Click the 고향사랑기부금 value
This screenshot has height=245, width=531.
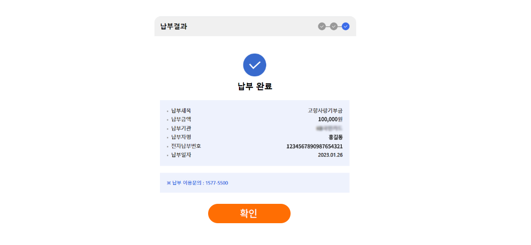[325, 111]
